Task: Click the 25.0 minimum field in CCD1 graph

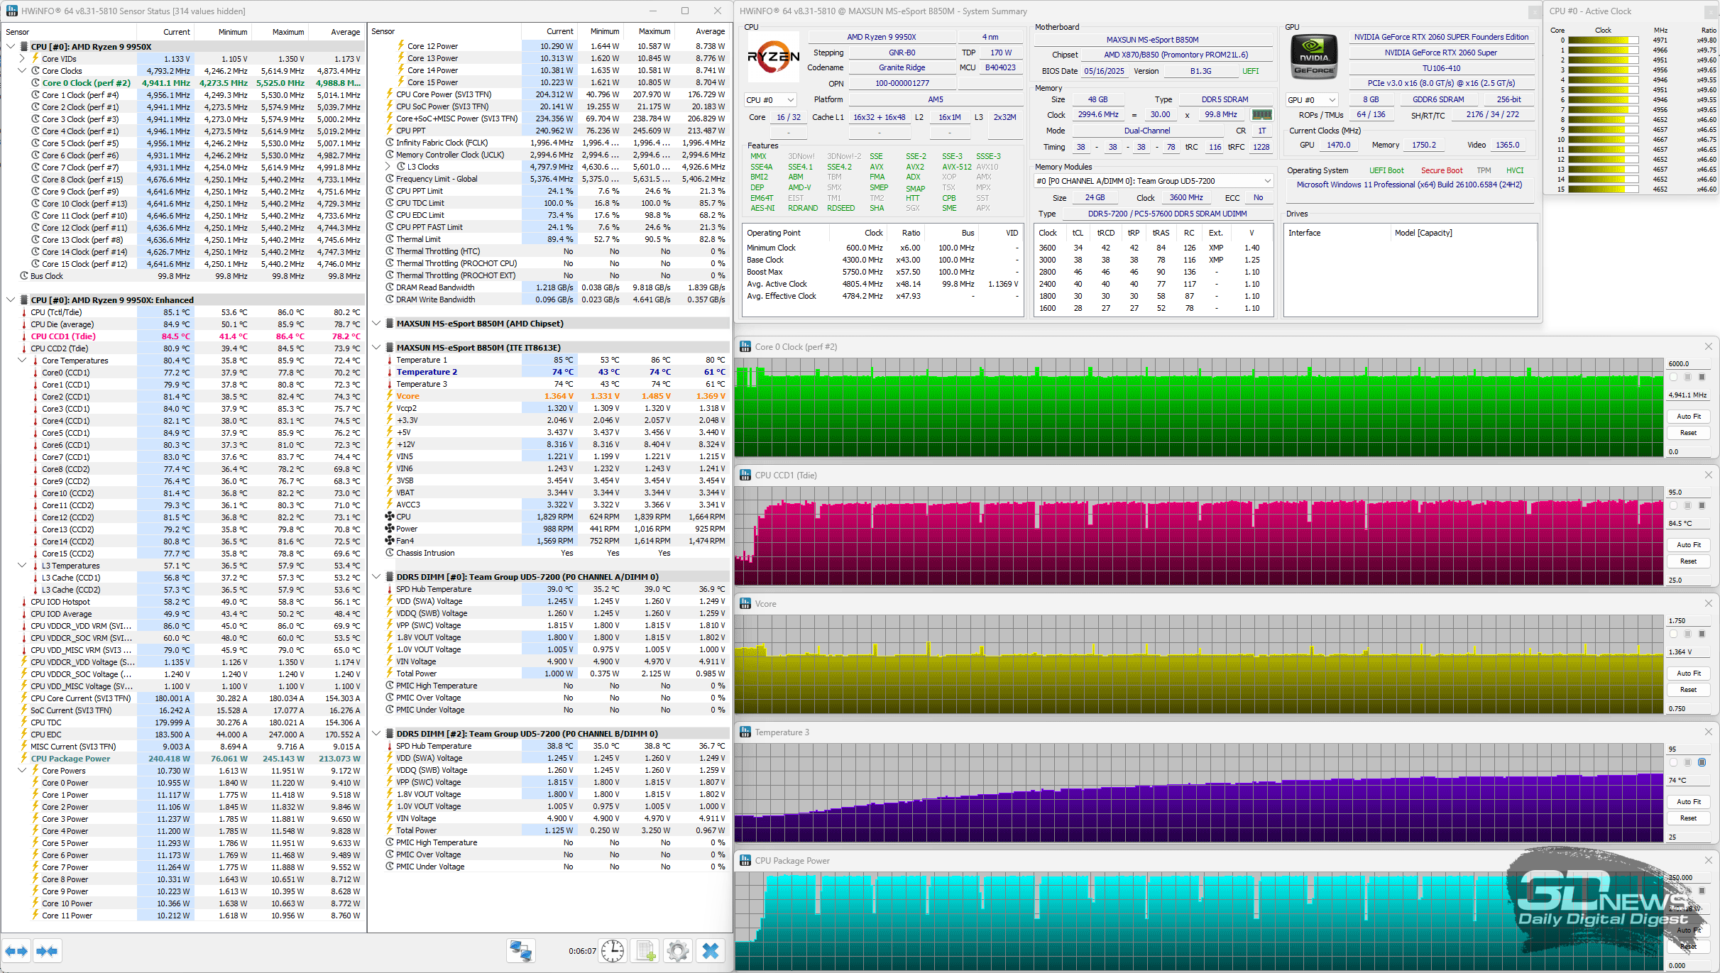Action: click(x=1688, y=580)
